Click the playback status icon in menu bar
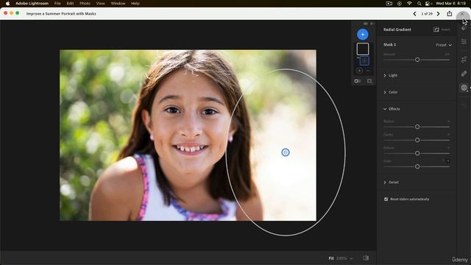 tap(399, 4)
